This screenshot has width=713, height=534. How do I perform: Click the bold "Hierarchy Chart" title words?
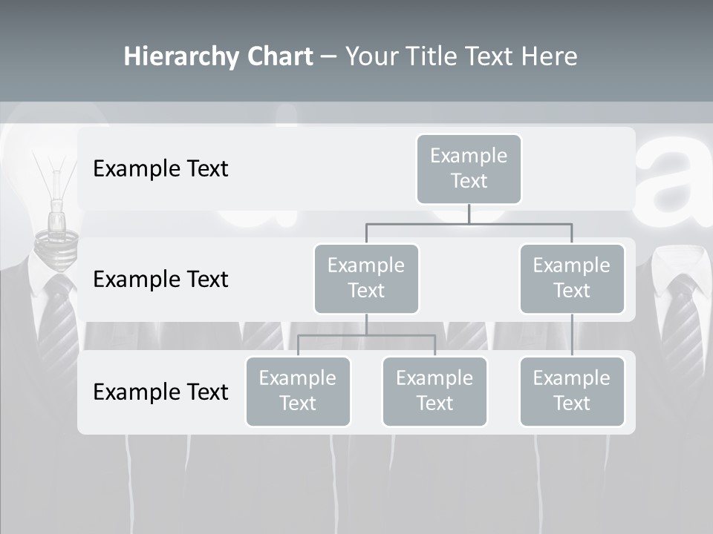pos(218,56)
